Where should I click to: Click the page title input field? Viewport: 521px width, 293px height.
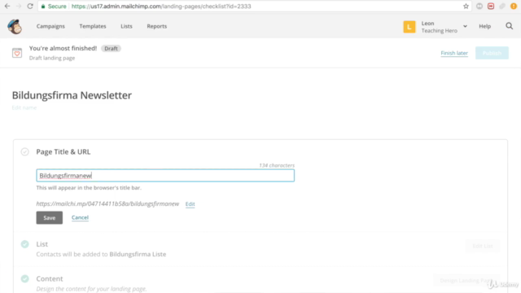point(165,176)
